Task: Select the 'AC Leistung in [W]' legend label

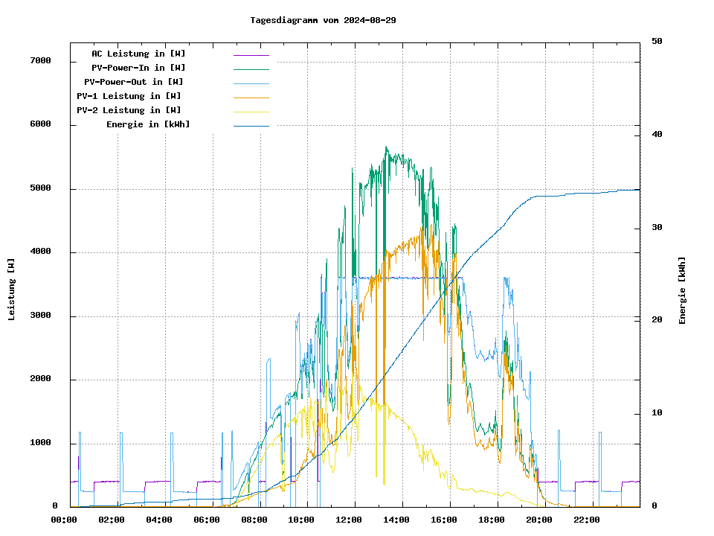Action: coord(138,54)
